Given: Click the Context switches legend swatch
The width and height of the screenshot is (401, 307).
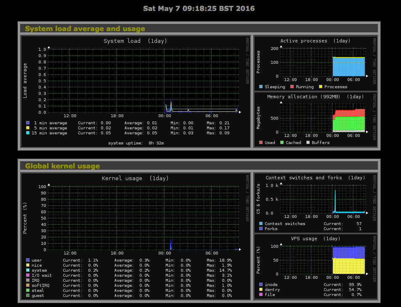Looking at the screenshot, I should pyautogui.click(x=261, y=223).
